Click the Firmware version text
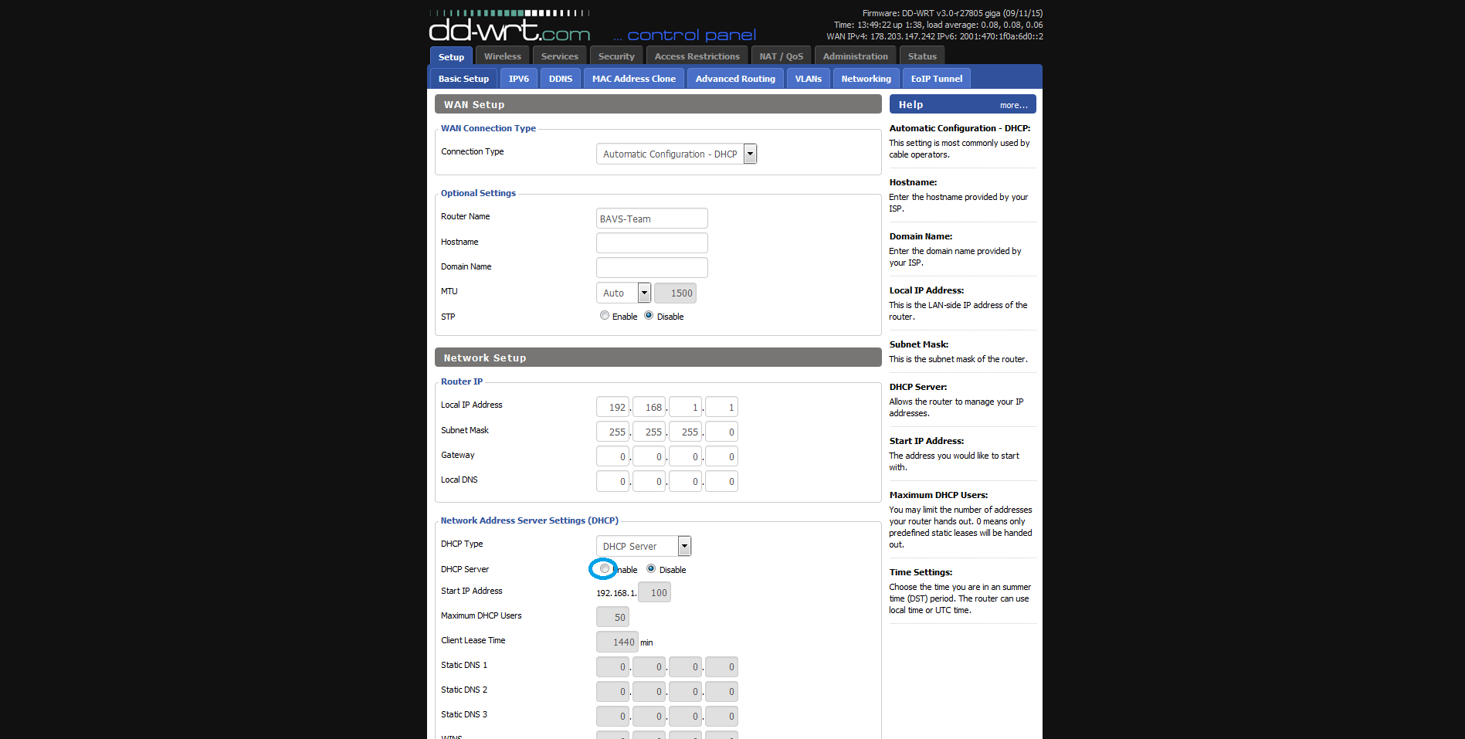This screenshot has width=1465, height=739. 952,13
